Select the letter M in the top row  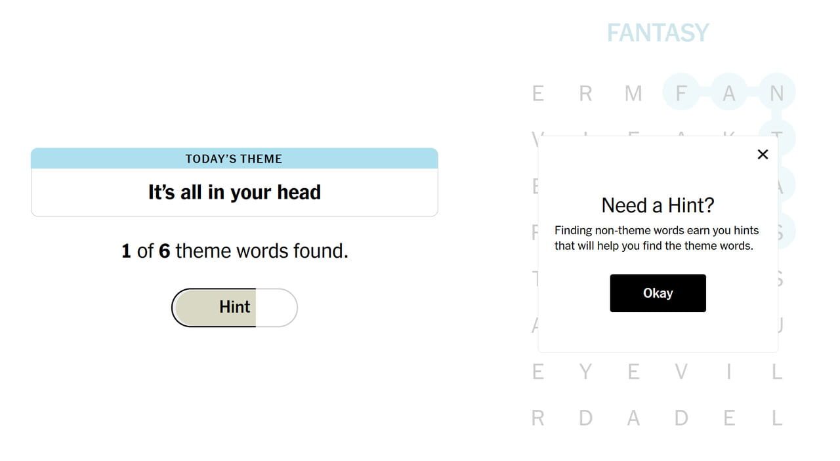(633, 93)
